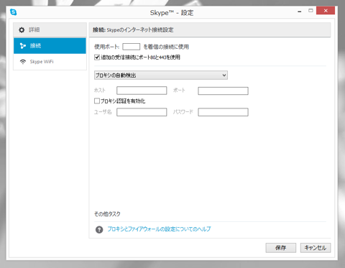Click the question mark help icon
The image size is (345, 268).
click(x=99, y=229)
